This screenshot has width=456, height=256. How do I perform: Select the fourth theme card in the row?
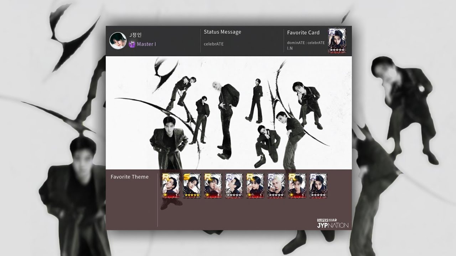(234, 186)
